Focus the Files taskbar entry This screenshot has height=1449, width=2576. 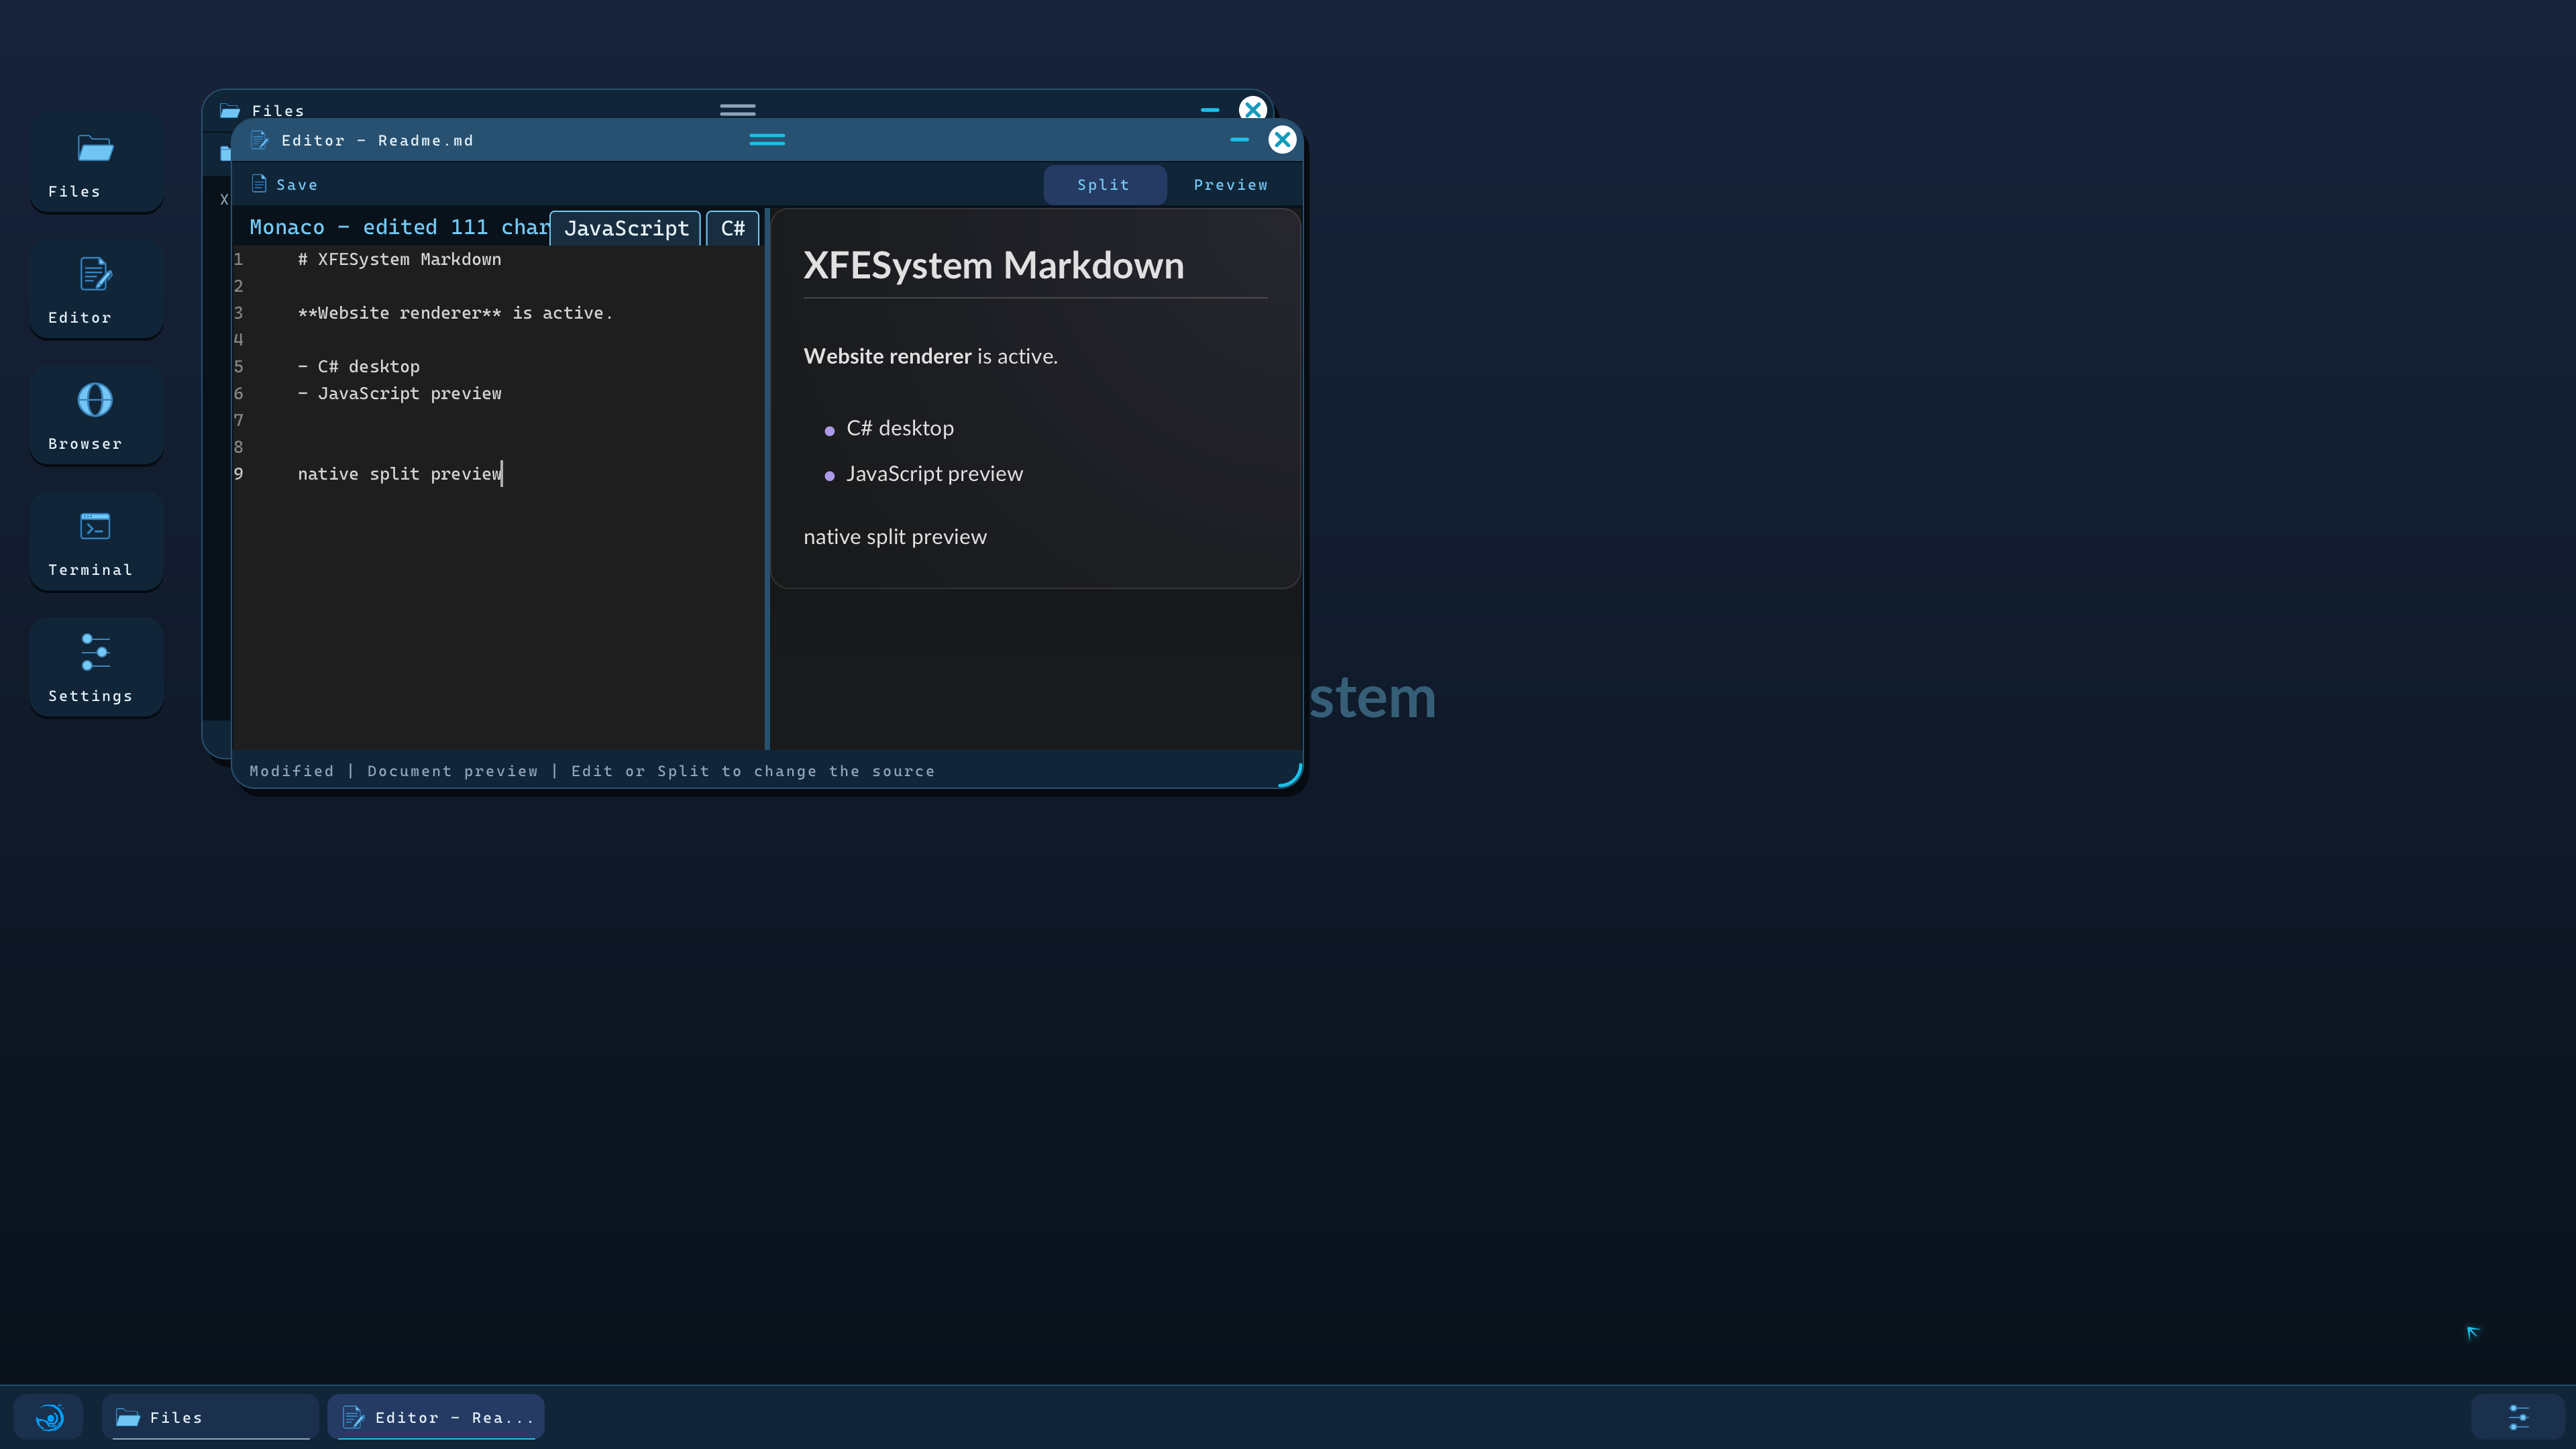pos(210,1417)
